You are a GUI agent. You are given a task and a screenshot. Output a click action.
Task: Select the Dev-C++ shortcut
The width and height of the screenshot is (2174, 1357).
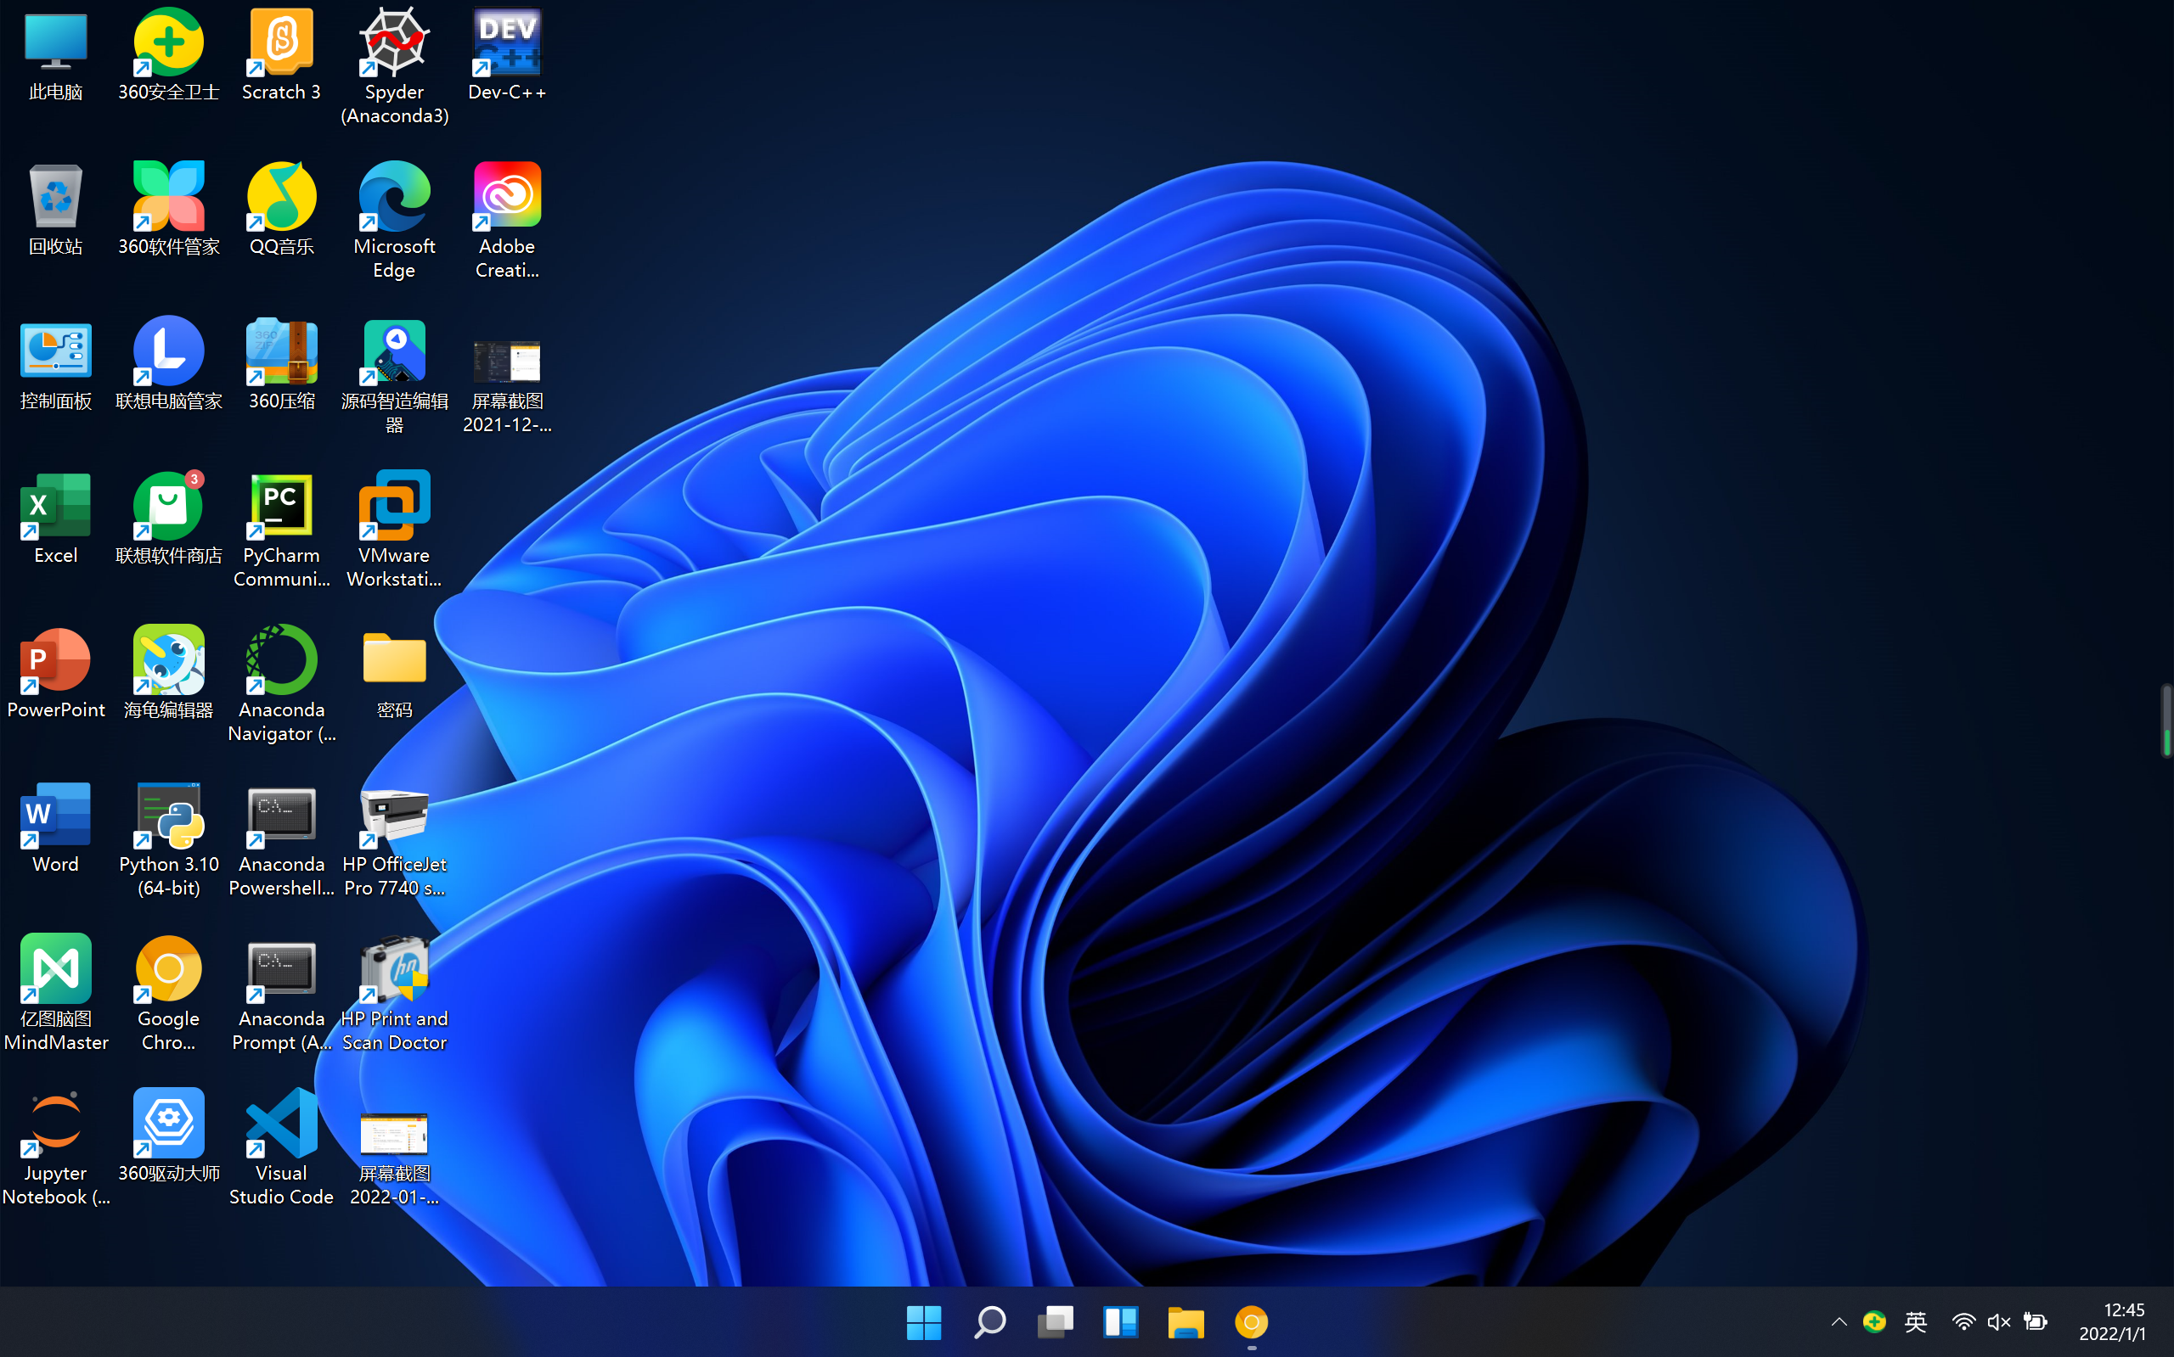coord(507,56)
